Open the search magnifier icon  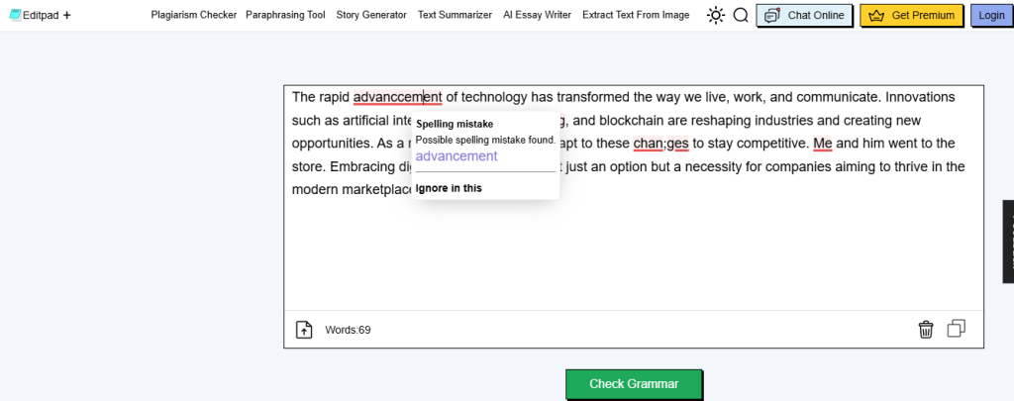pyautogui.click(x=741, y=15)
